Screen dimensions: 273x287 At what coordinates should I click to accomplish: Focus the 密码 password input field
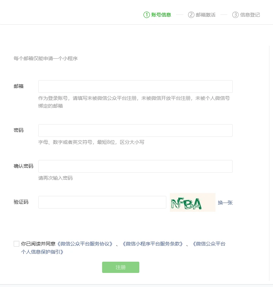coord(135,130)
